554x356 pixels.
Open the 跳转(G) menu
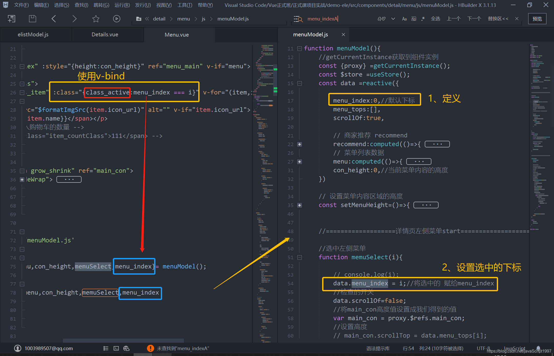[101, 5]
